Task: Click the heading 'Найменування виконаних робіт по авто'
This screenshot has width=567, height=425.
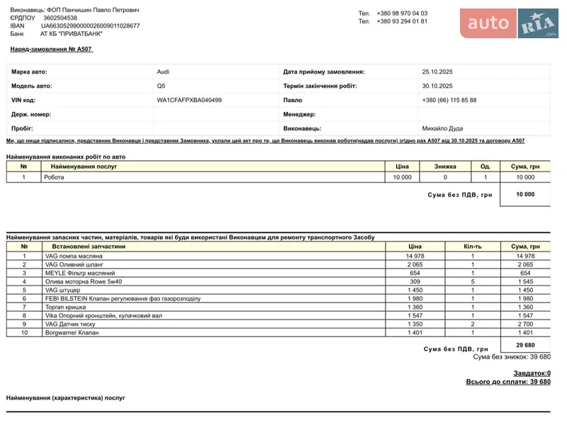Action: click(66, 157)
